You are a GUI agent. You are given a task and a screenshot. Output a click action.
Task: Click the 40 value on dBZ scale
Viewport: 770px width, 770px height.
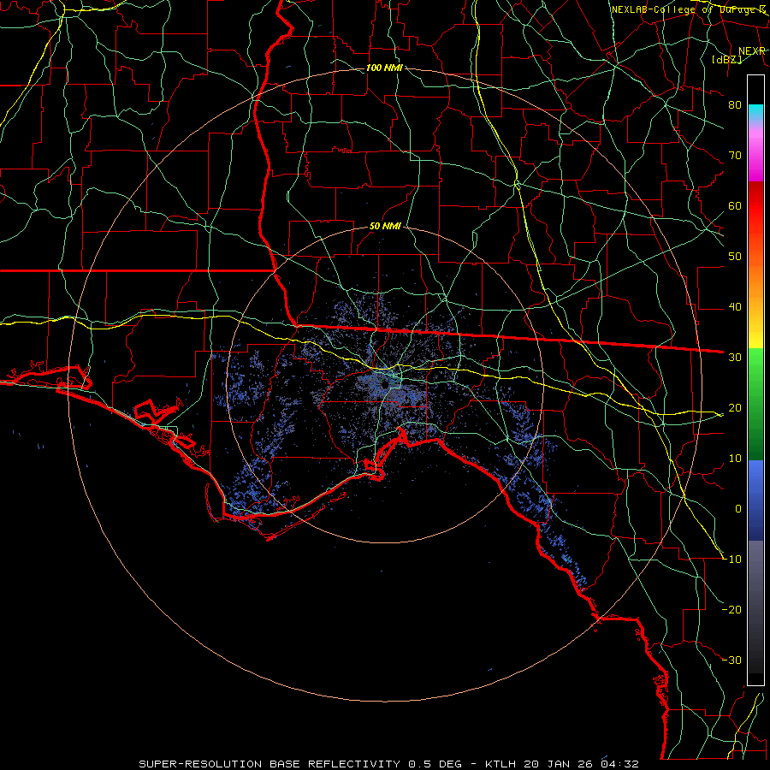point(735,307)
